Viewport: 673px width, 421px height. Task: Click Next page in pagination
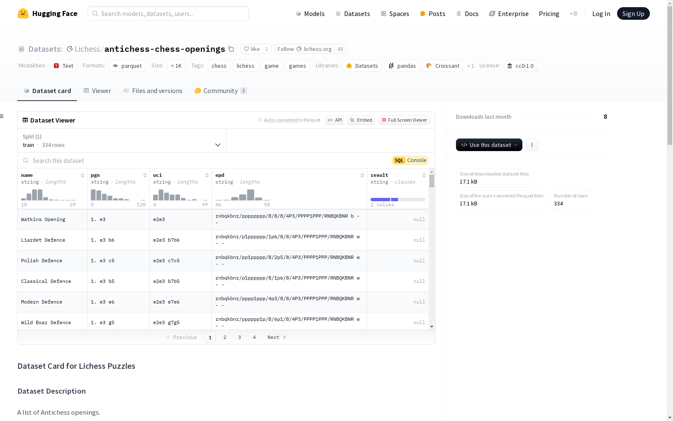[x=277, y=337]
